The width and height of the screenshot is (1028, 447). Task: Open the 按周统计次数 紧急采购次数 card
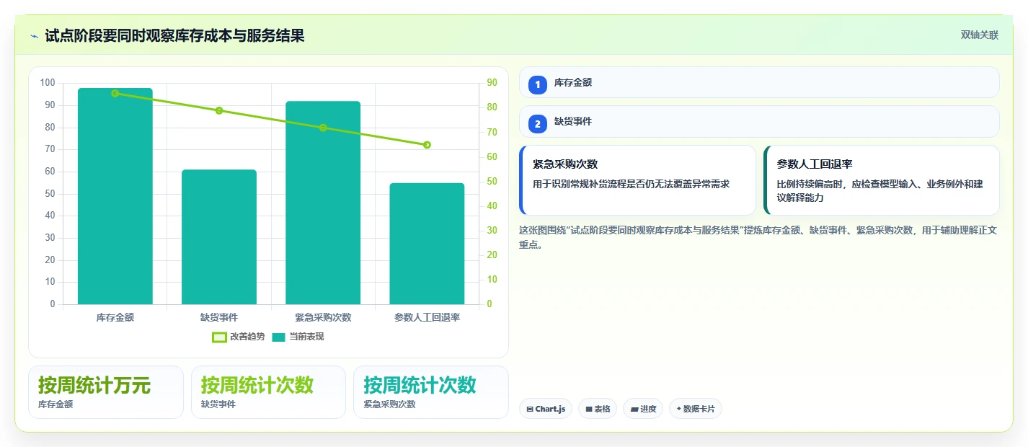click(431, 392)
